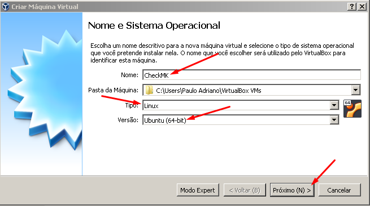Switch to Modo Expert
This screenshot has height=206, width=370.
[198, 190]
